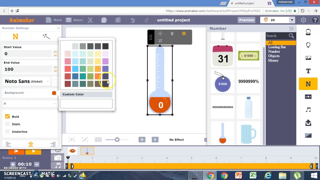Click the Redo arrow in top toolbar

[x=147, y=20]
